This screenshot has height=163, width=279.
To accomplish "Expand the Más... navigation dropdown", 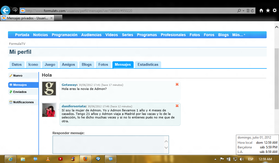I will click(x=238, y=35).
